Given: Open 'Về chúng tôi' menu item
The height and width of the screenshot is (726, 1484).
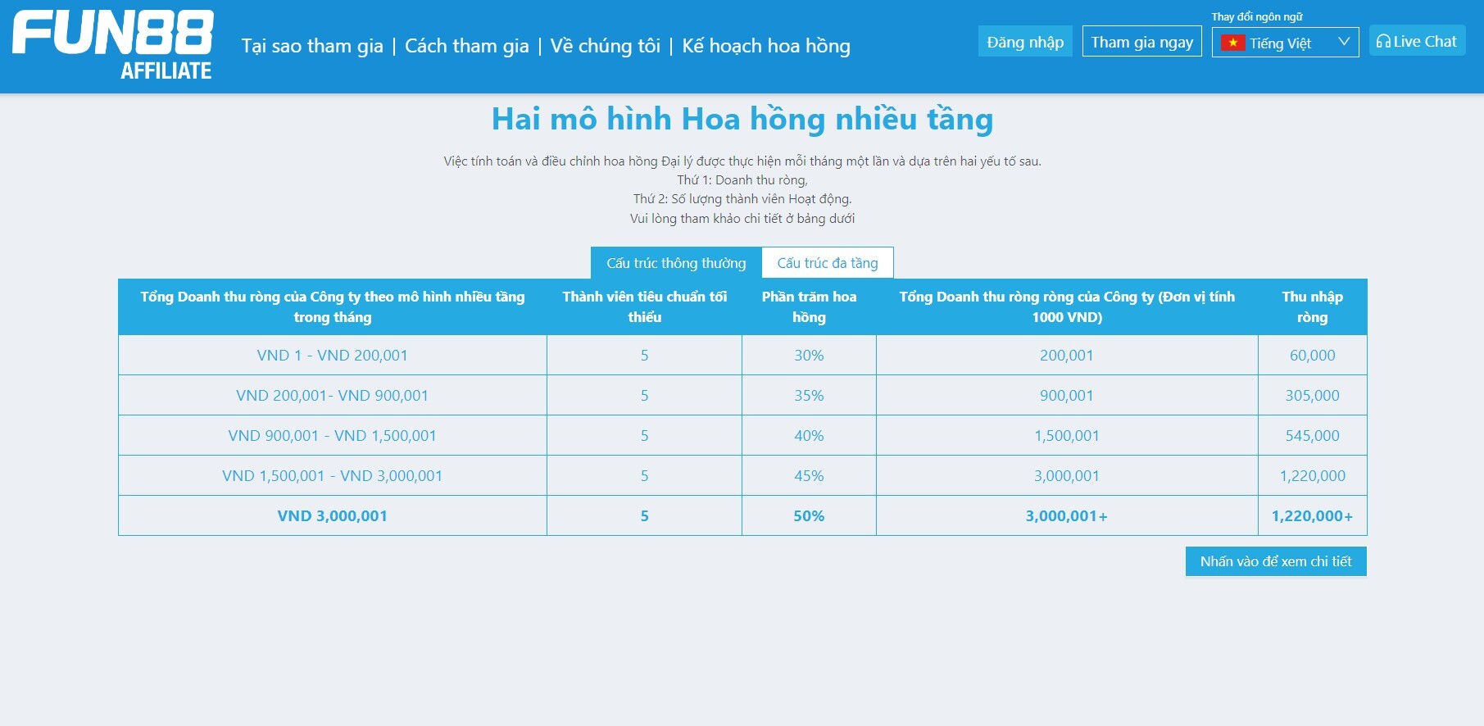Looking at the screenshot, I should coord(605,46).
